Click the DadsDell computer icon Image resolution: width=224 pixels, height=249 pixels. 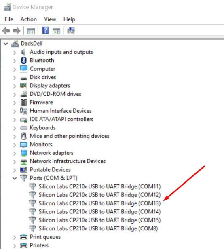pos(15,44)
